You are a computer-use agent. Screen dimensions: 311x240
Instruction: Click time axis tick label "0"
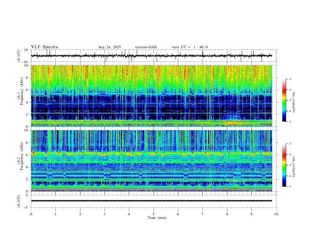coord(31,214)
